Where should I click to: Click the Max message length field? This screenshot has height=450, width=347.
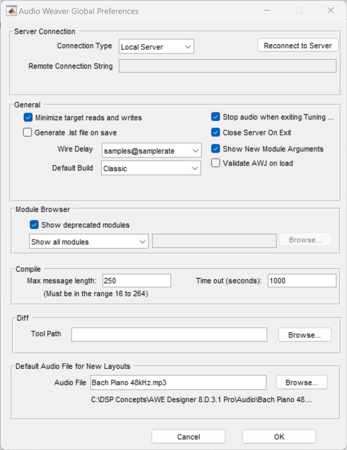point(137,281)
